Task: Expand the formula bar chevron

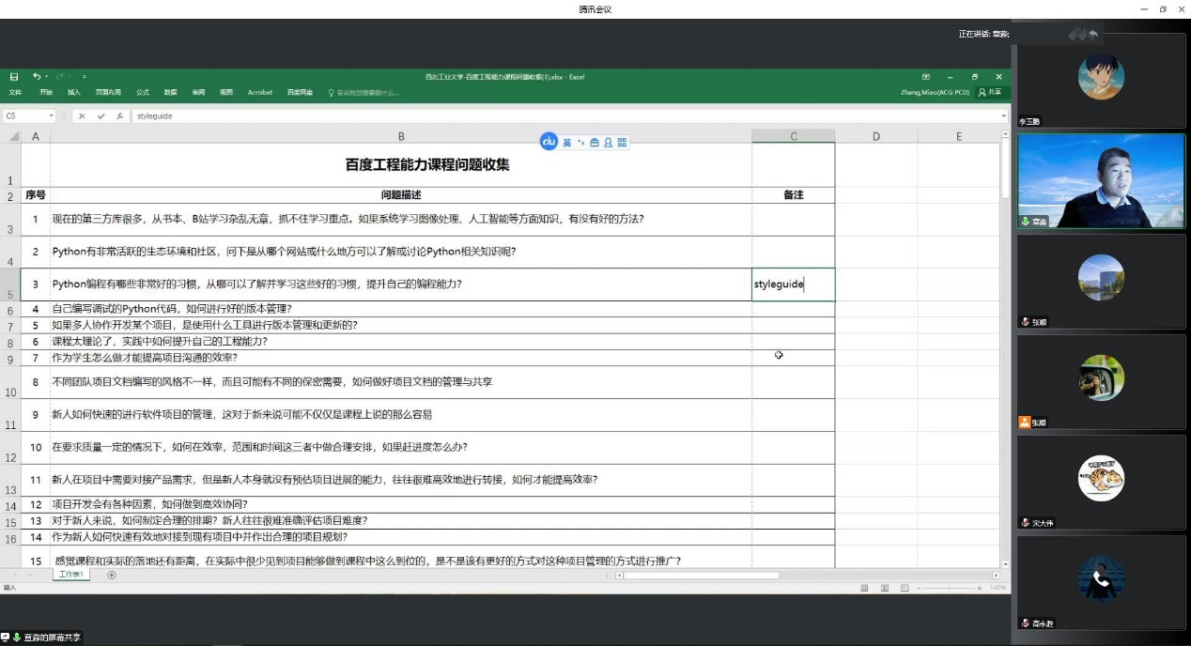Action: pyautogui.click(x=1004, y=116)
